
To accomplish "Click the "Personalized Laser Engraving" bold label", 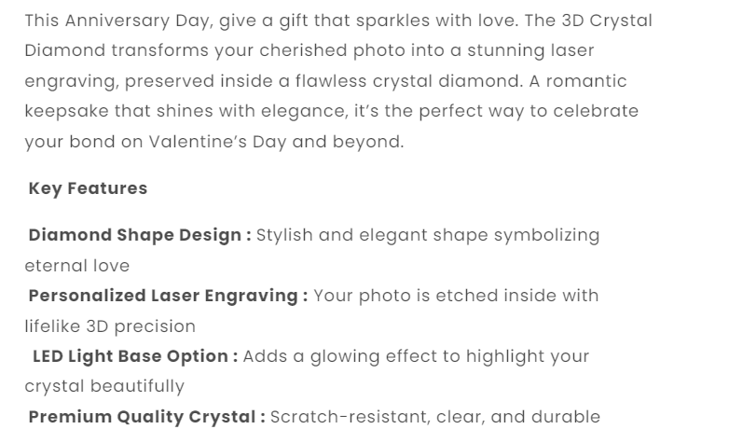I will pos(168,296).
